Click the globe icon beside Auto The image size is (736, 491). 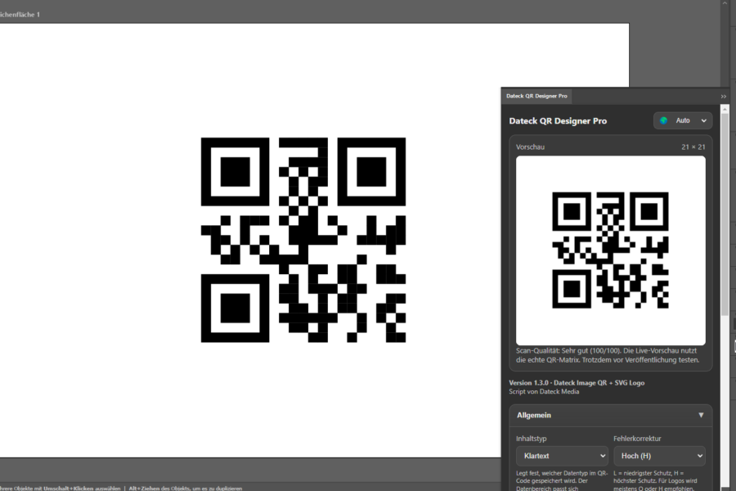click(664, 121)
